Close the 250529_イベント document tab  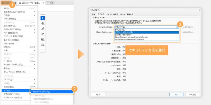[x=43, y=3]
